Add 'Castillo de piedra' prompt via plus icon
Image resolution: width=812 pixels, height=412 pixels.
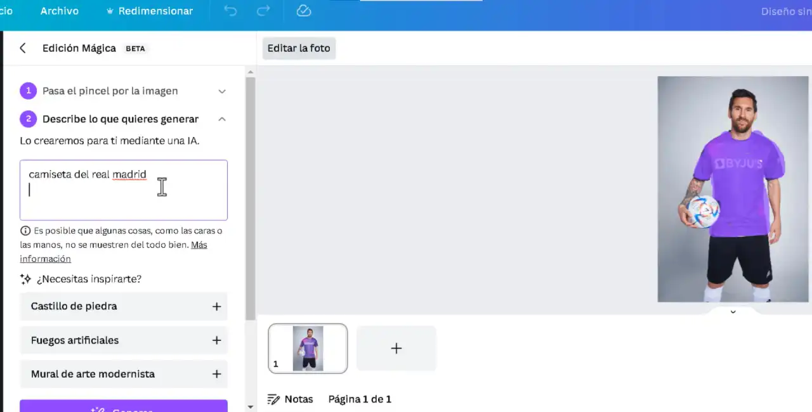[216, 306]
